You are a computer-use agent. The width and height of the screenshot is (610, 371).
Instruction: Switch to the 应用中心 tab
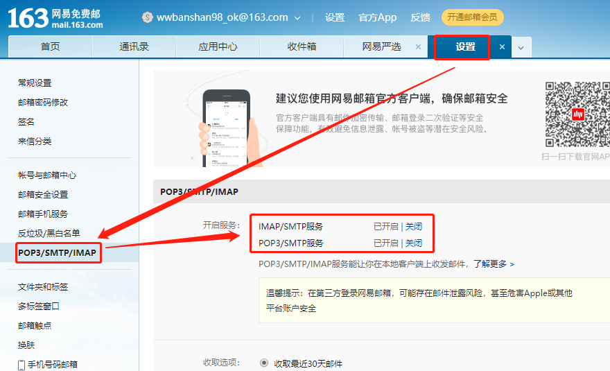[218, 46]
